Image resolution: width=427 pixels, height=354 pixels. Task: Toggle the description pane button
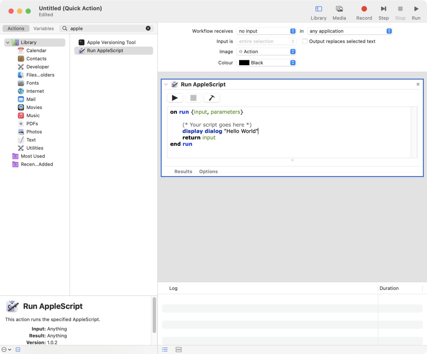click(x=18, y=350)
